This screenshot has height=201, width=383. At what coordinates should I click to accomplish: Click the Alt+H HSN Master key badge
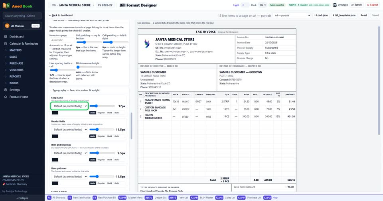194,197
